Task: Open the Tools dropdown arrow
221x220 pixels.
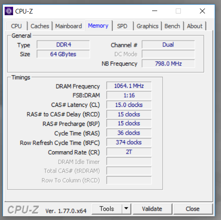Action: pos(126,209)
